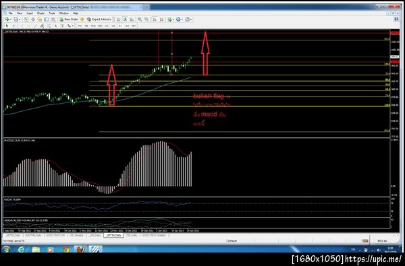Open the Help menu
The width and height of the screenshot is (405, 266).
[76, 13]
